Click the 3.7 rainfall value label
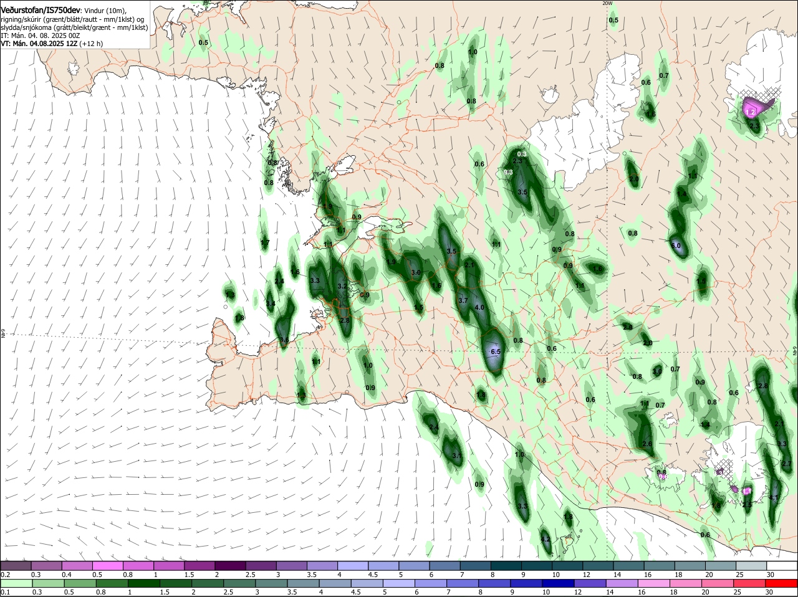The height and width of the screenshot is (597, 798). pos(463,300)
